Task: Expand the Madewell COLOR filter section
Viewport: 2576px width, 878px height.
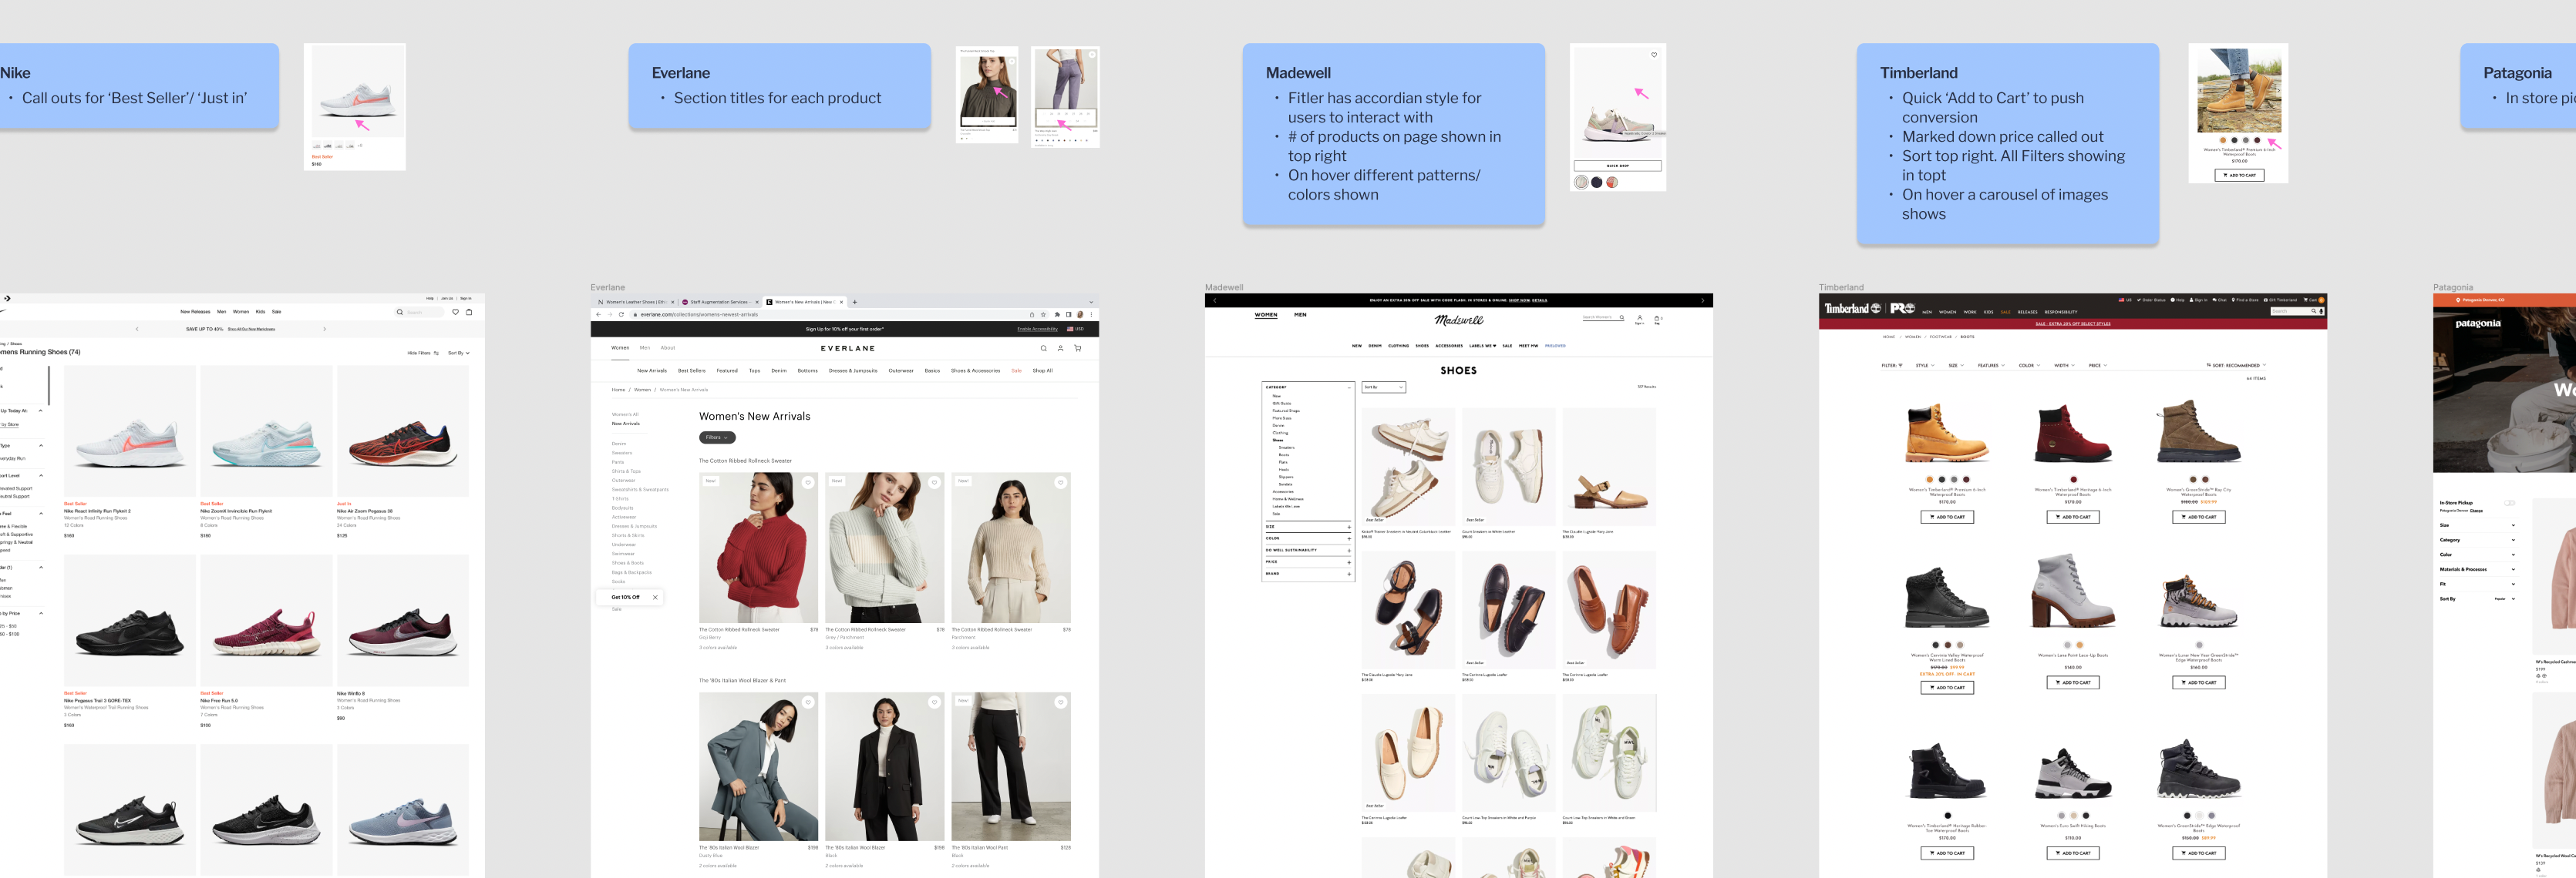Action: click(1309, 538)
